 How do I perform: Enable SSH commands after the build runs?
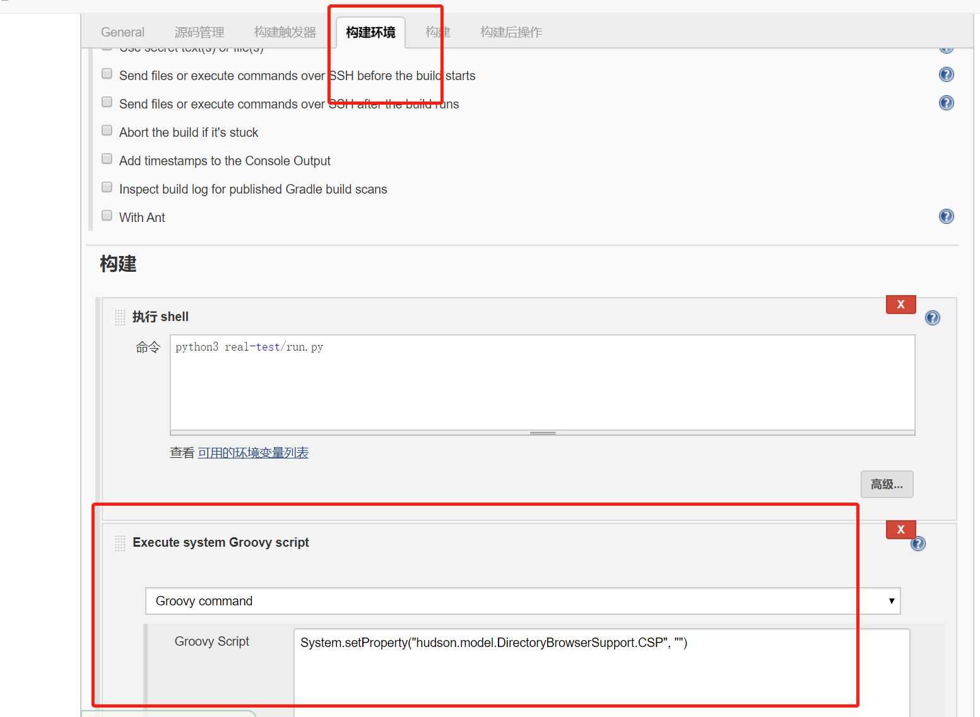point(107,102)
